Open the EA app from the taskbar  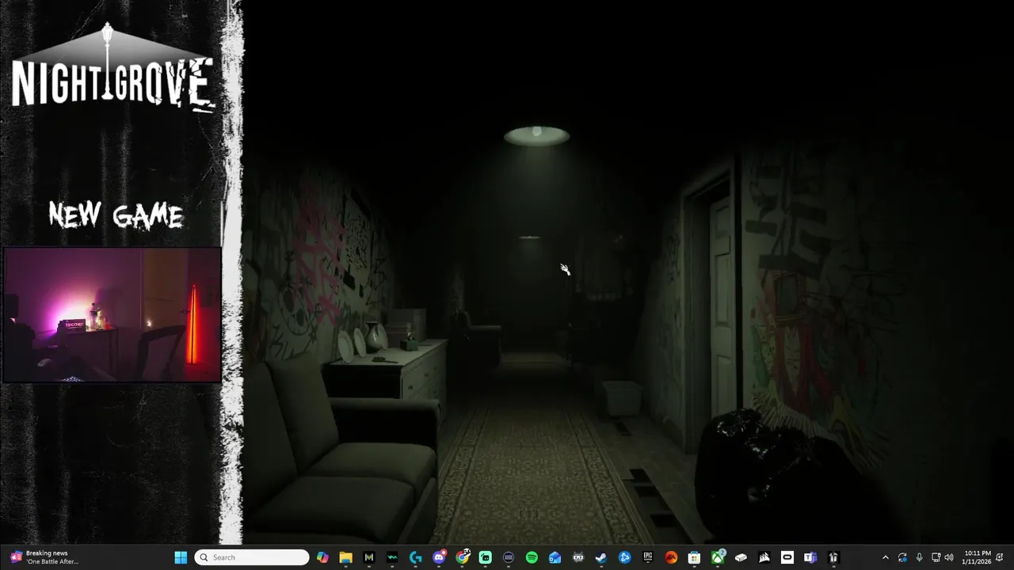pyautogui.click(x=671, y=557)
